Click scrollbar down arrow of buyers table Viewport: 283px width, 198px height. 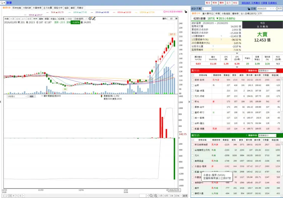click(x=282, y=131)
